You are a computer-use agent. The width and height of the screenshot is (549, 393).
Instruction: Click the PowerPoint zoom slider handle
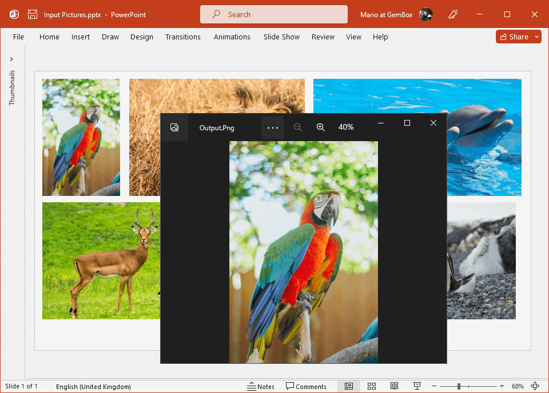(459, 386)
